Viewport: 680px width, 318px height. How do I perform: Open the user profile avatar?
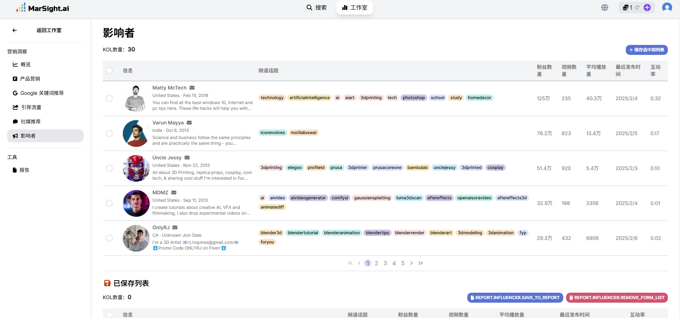click(x=667, y=7)
